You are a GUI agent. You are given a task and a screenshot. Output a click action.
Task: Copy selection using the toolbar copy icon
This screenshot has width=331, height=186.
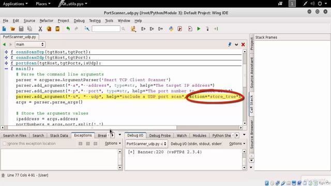pos(49,29)
